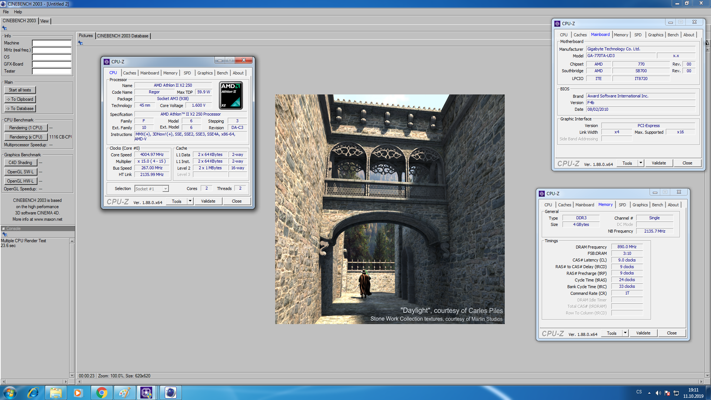This screenshot has height=400, width=711.
Task: Open Paint from the taskbar
Action: (124, 393)
